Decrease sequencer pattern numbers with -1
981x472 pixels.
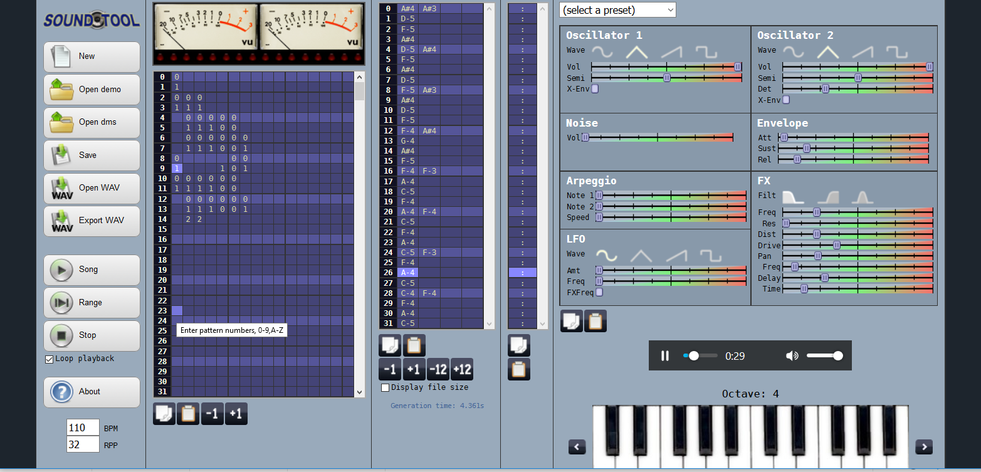212,414
